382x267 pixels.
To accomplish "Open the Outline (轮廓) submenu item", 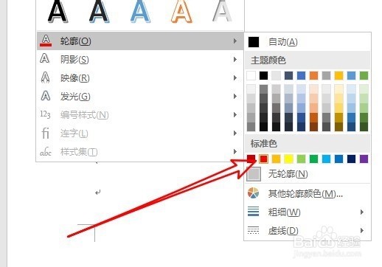I will (x=140, y=41).
